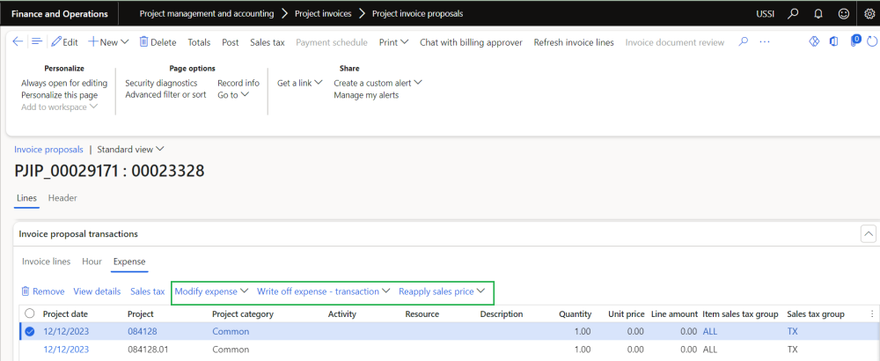Click the feedback smiley icon
The height and width of the screenshot is (361, 880).
[x=844, y=14]
